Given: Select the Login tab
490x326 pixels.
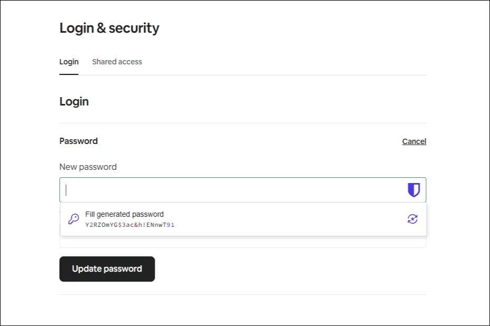Looking at the screenshot, I should (x=69, y=62).
